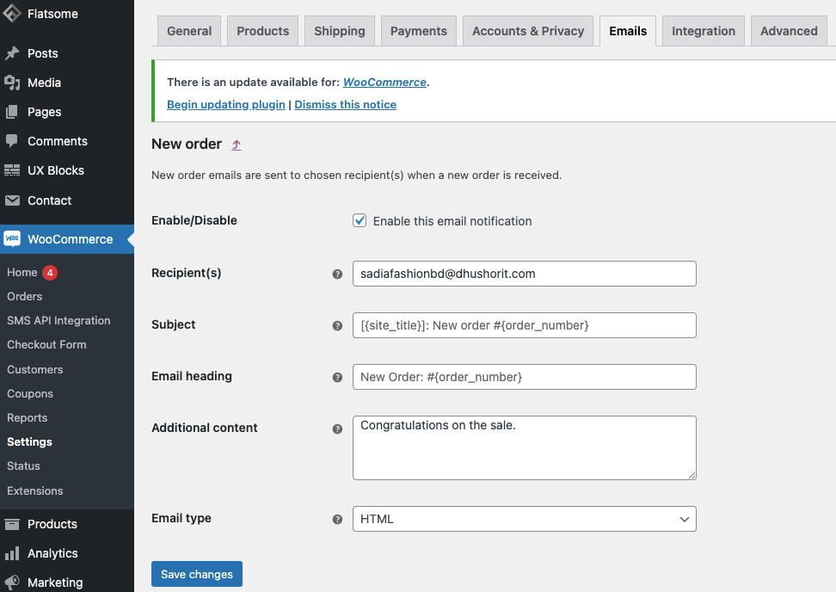Image resolution: width=836 pixels, height=592 pixels.
Task: Click the Dismiss this notice link
Action: tap(345, 104)
